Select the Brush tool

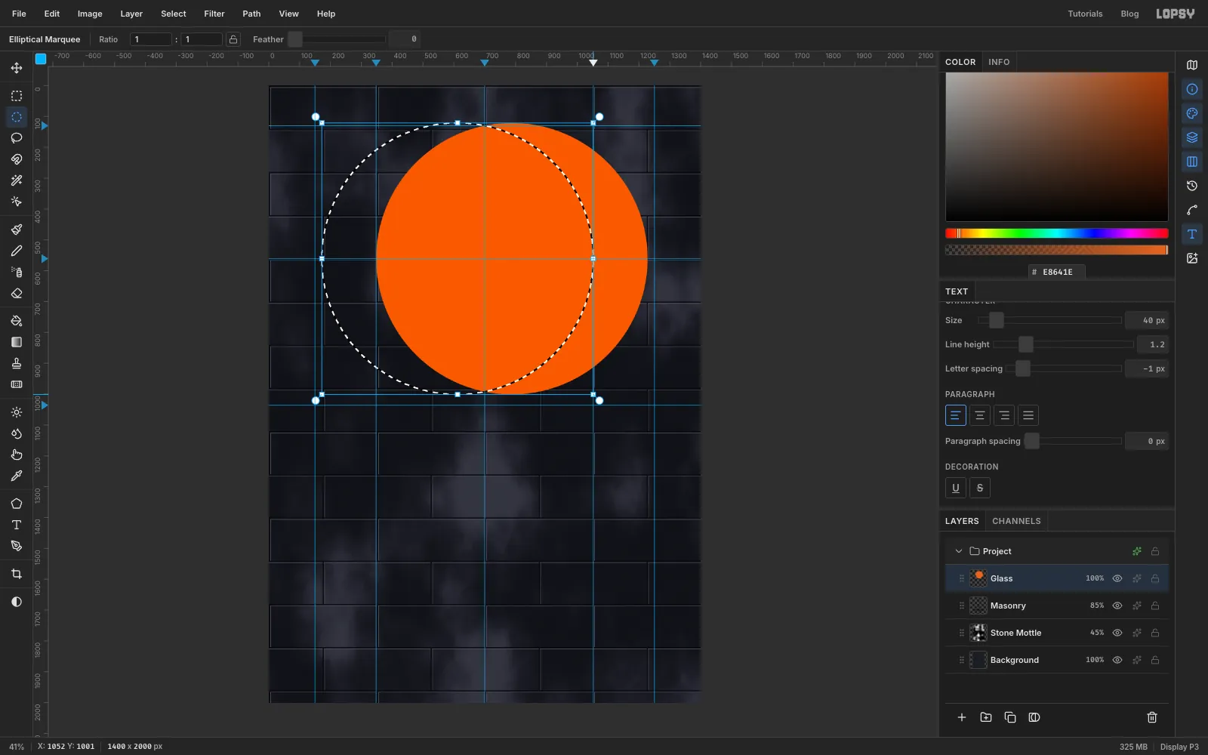point(17,230)
